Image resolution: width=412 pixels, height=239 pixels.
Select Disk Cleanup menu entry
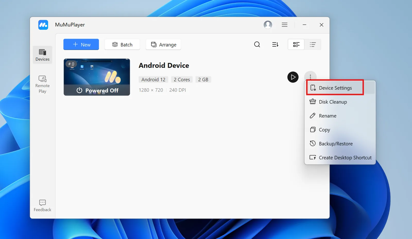(340, 102)
